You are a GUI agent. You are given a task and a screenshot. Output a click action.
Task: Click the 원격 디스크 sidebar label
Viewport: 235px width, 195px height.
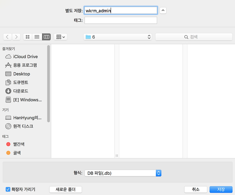point(23,126)
